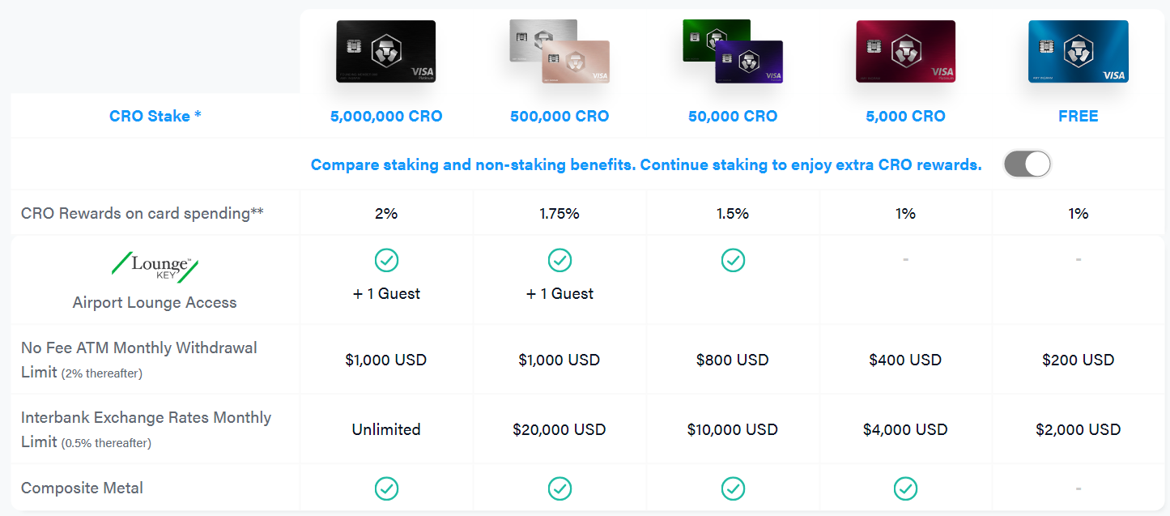This screenshot has height=516, width=1170.
Task: Select the silver and rose gold card image
Action: pos(559,52)
